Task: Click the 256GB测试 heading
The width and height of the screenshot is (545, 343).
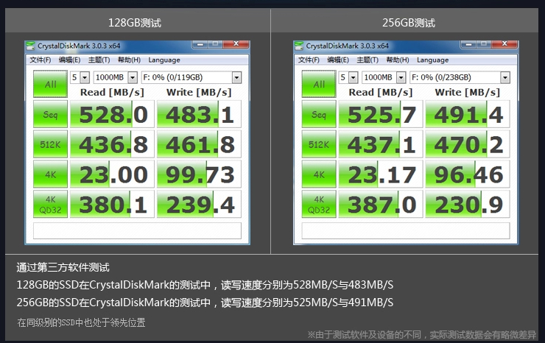Action: [x=409, y=23]
